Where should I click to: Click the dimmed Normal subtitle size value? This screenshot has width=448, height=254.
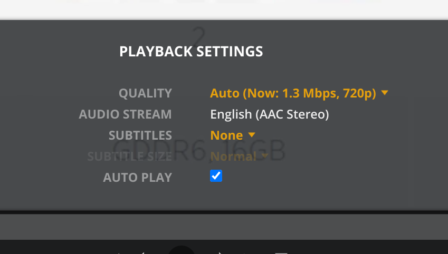click(233, 157)
